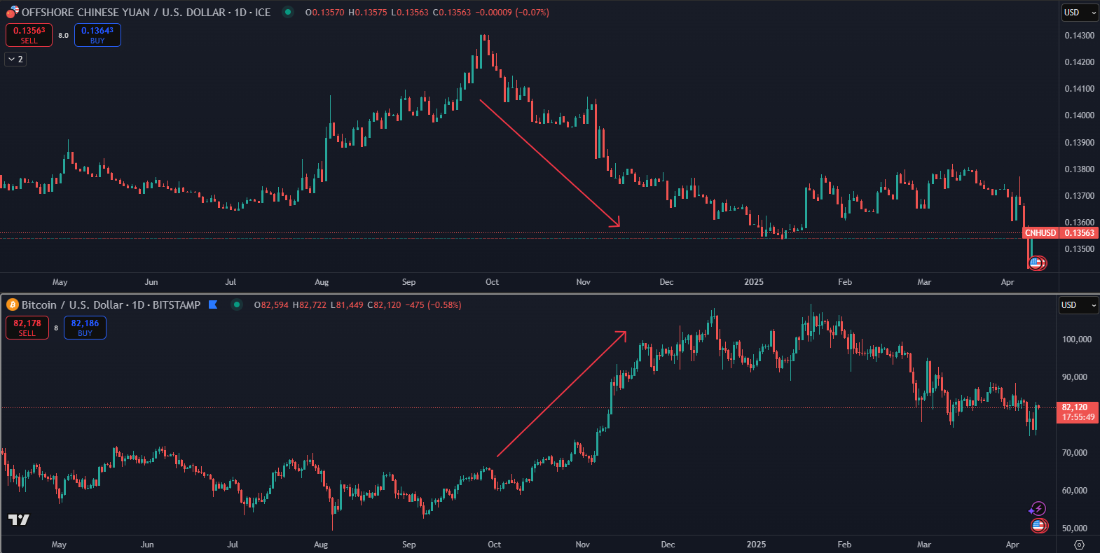Open the TradingView logo in the Bitcoin chart
Screen dimensions: 1100x553
[x=19, y=519]
